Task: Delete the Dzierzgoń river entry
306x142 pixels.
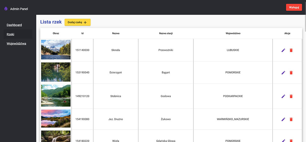Action: pyautogui.click(x=291, y=73)
